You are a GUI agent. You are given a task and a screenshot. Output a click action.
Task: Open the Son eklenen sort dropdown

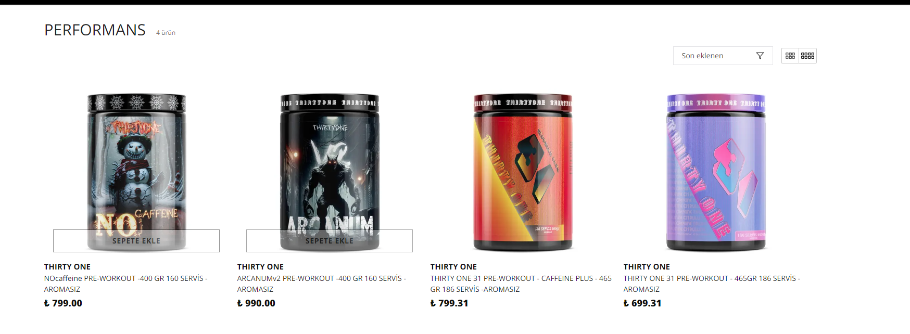click(x=723, y=56)
